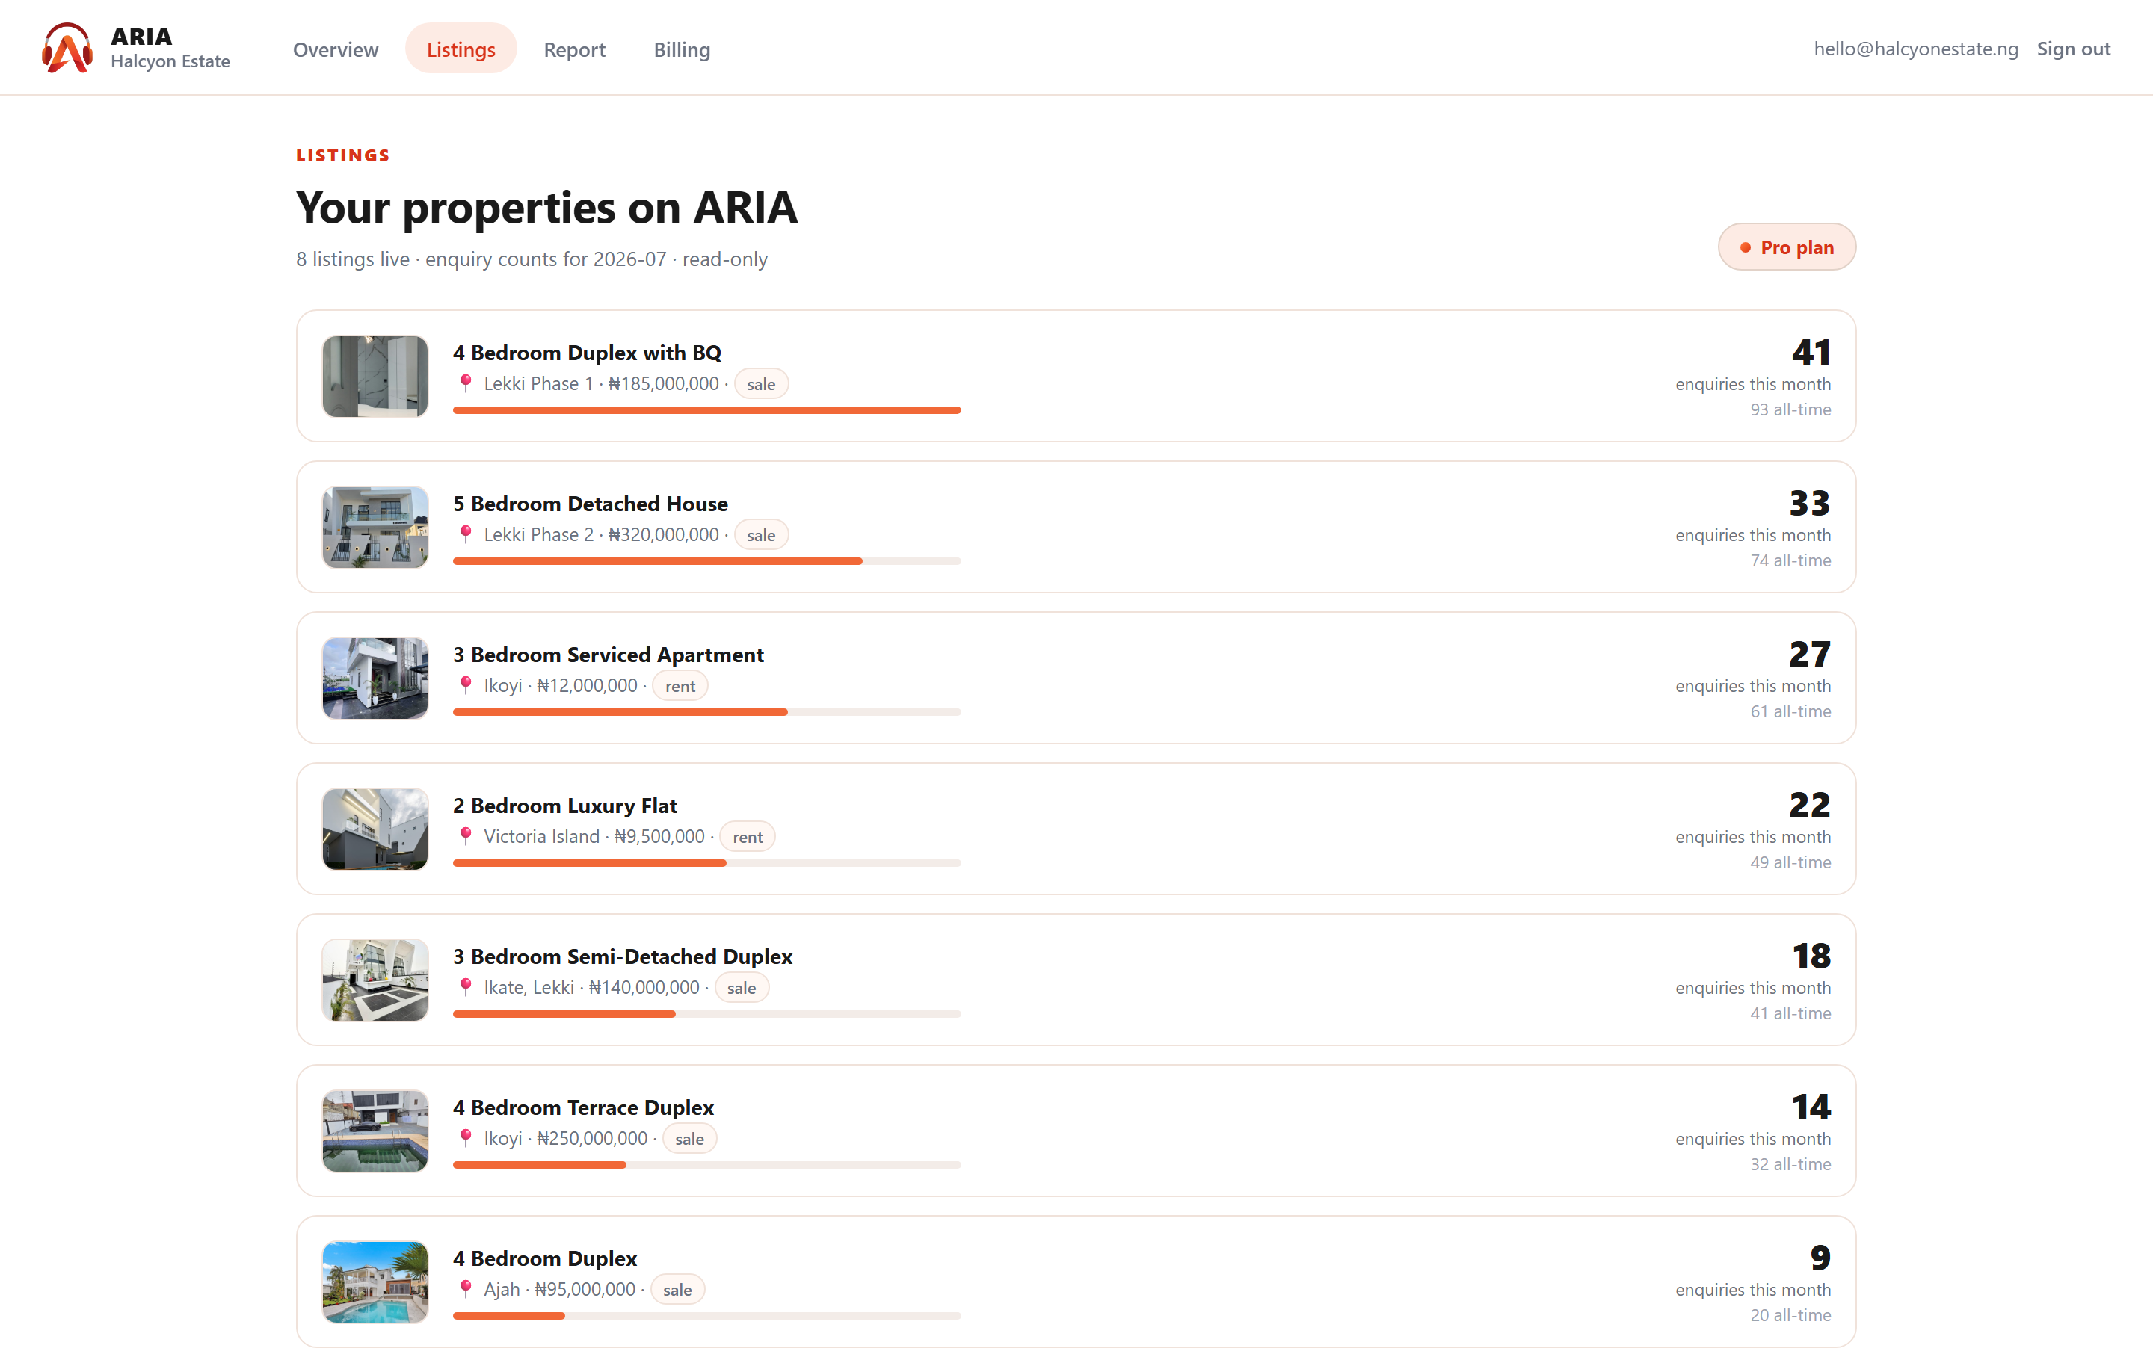Click the rent tag on Ikoyi serviced apartment

[x=680, y=686]
